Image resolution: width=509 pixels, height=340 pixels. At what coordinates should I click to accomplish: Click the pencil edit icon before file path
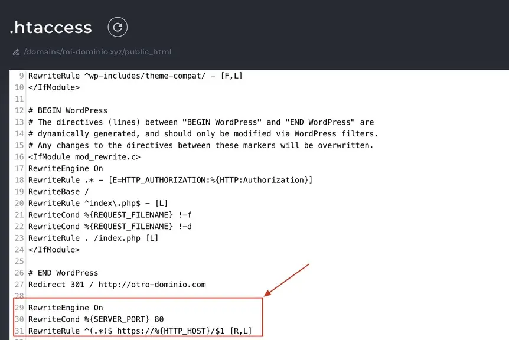pos(16,52)
